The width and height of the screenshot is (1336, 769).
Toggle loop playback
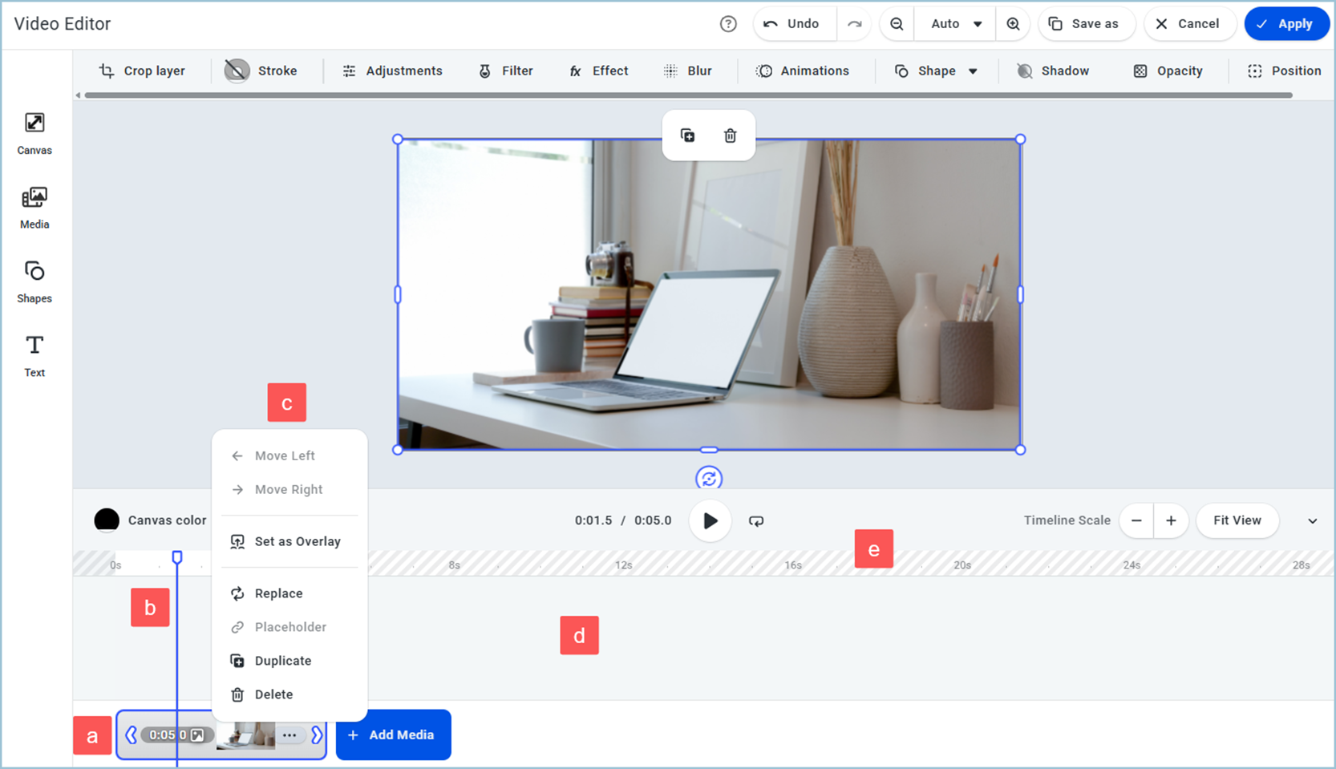tap(756, 521)
